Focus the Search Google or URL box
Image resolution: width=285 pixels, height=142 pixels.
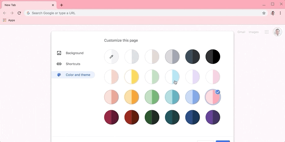coord(144,13)
